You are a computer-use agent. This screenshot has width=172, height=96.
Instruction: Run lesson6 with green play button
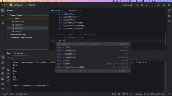point(137,5)
